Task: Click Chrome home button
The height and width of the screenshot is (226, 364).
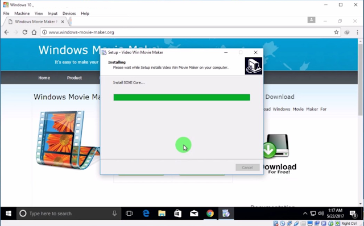Action: (x=34, y=32)
